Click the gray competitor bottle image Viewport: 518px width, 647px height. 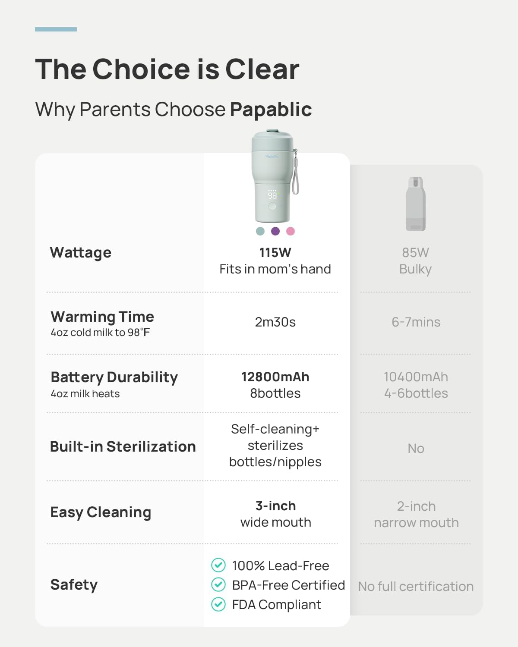click(x=416, y=204)
